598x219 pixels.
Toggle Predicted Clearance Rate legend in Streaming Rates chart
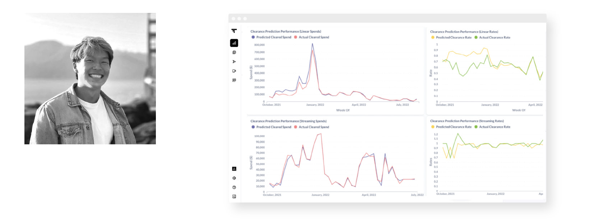[451, 127]
